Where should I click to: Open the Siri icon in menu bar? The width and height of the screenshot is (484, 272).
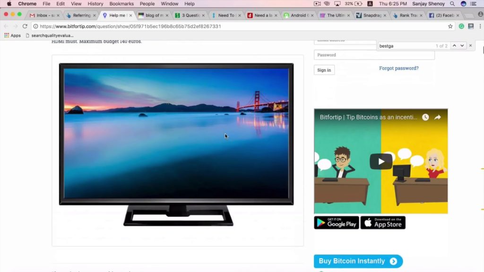click(463, 4)
